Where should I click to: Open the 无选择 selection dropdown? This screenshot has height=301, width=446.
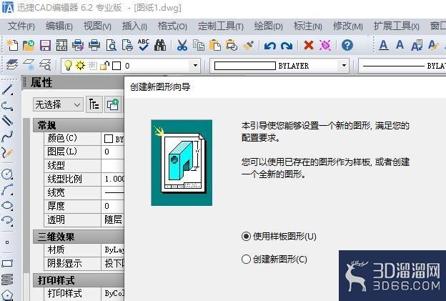tap(58, 104)
